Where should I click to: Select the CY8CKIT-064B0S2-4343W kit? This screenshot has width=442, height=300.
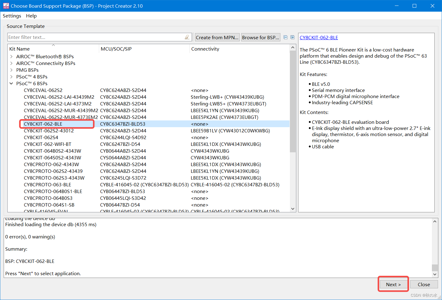tap(52, 151)
